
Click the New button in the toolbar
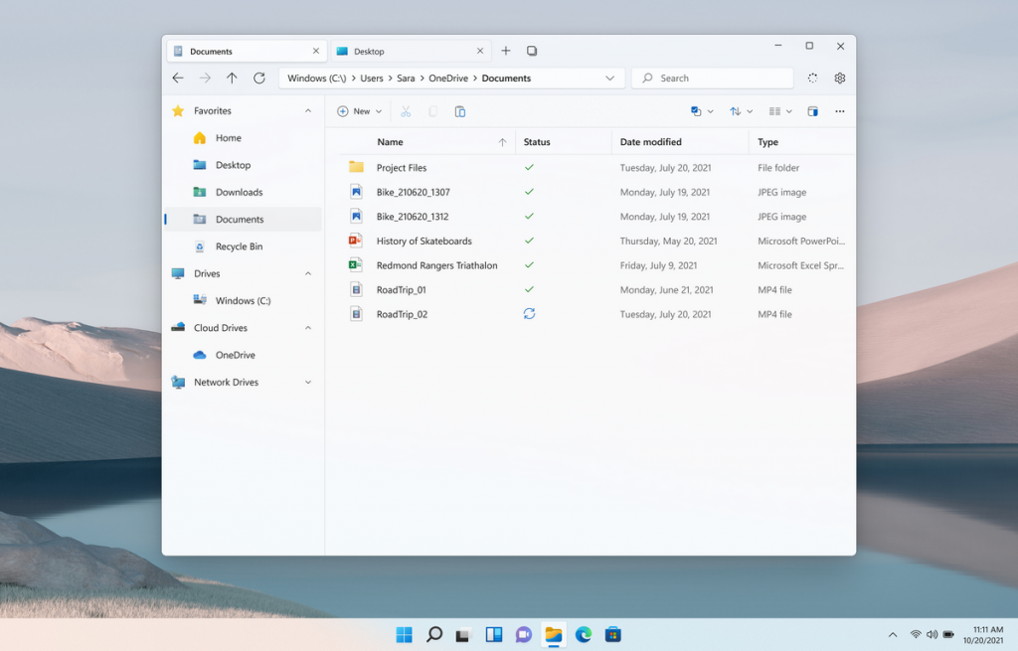tap(359, 111)
